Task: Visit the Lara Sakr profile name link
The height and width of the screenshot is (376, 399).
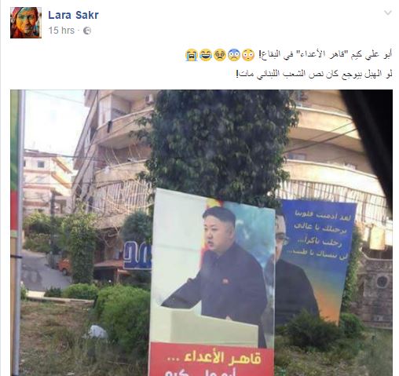Action: [73, 15]
